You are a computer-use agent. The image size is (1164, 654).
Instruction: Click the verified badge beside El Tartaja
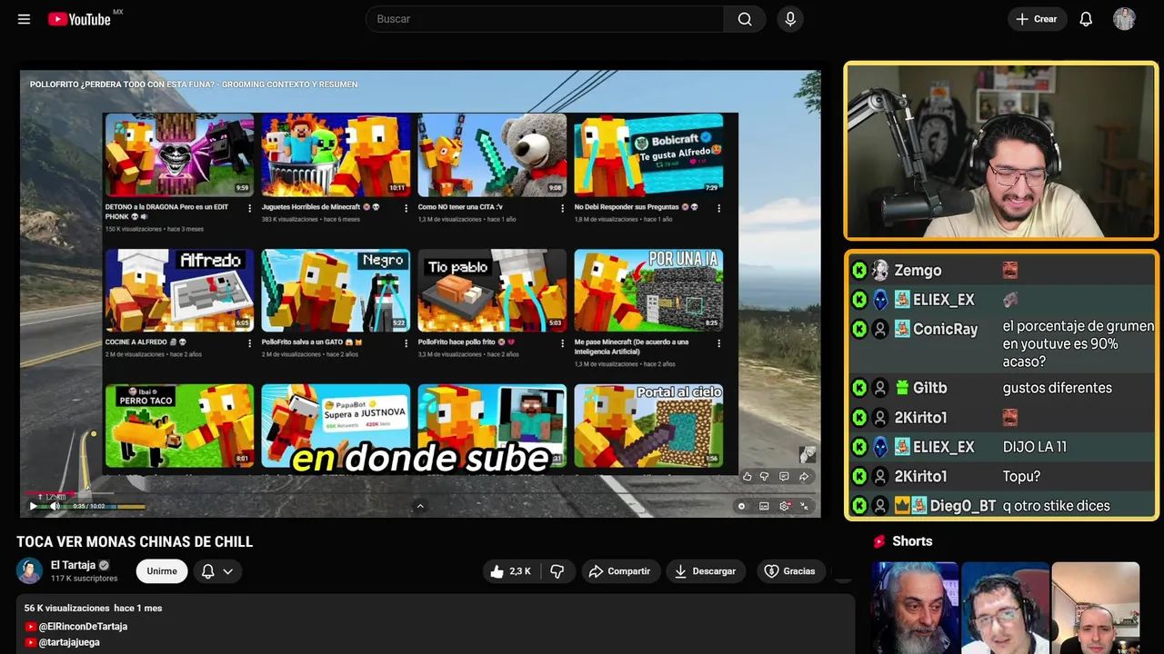coord(104,565)
